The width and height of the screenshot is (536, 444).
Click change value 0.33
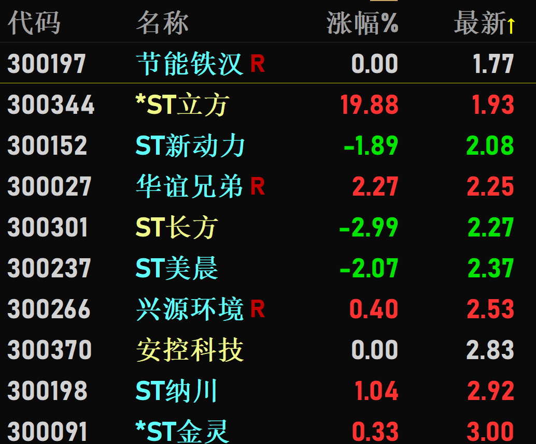pyautogui.click(x=375, y=432)
